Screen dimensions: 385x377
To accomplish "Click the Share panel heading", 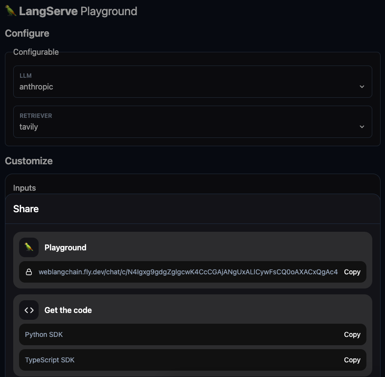I will click(26, 209).
